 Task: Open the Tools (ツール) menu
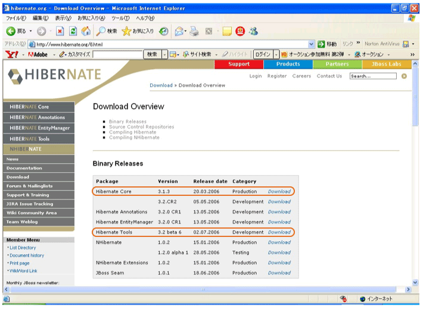pos(120,18)
